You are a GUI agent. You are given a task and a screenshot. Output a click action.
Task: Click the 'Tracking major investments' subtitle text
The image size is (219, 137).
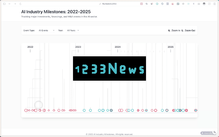point(59,17)
